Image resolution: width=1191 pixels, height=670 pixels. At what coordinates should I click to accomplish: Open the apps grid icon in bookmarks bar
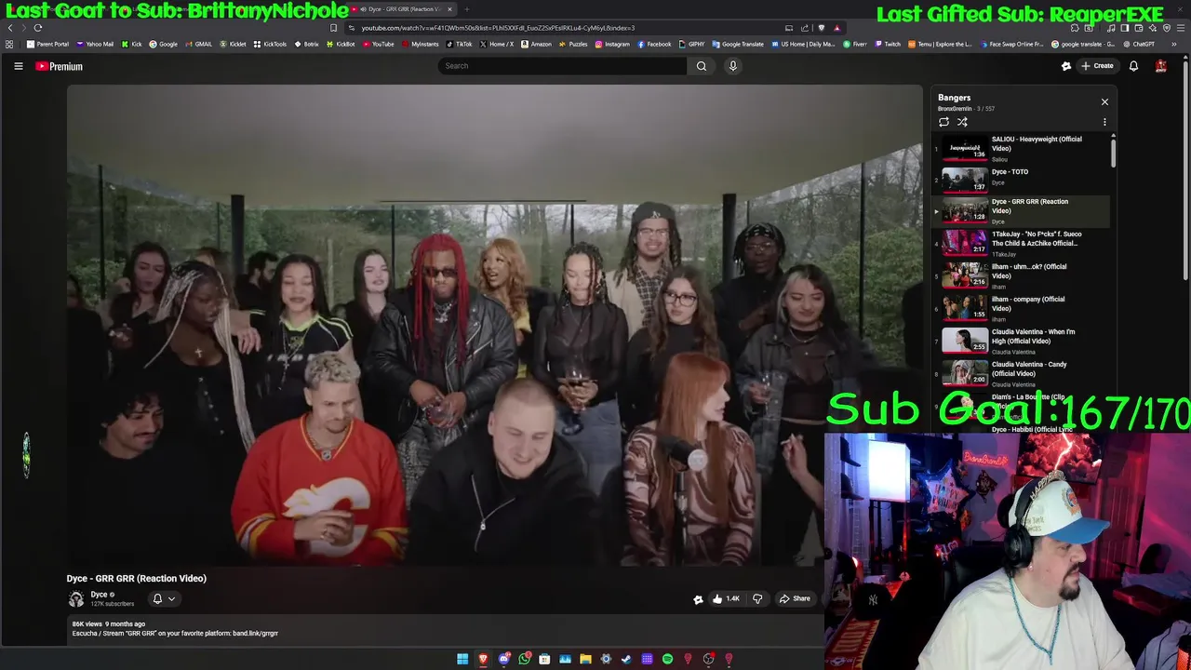coord(9,44)
